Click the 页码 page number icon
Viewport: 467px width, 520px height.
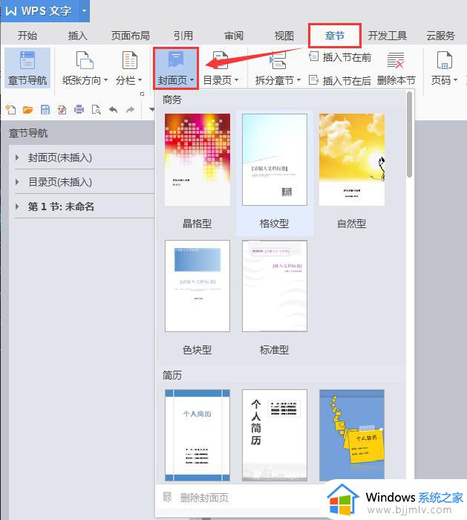pyautogui.click(x=445, y=60)
